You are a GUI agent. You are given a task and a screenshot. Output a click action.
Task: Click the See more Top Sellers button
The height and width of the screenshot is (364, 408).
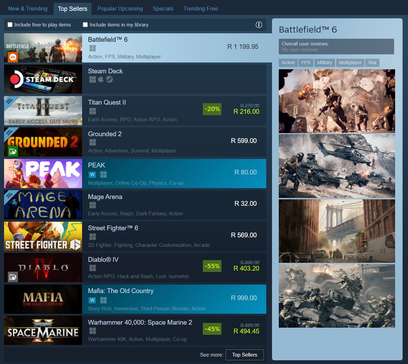245,355
